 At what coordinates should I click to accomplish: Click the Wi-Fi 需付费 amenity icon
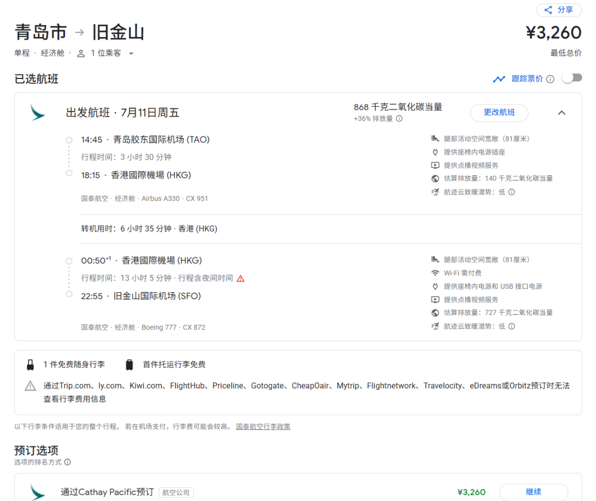pos(435,273)
